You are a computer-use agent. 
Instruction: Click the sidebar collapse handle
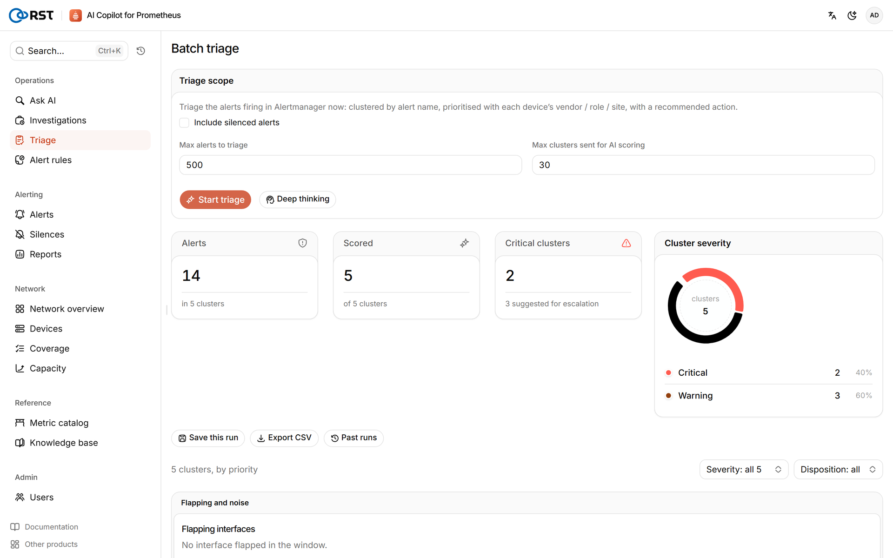point(167,310)
